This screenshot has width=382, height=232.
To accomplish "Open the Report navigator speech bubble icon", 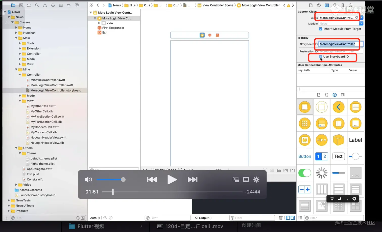I will (77, 5).
